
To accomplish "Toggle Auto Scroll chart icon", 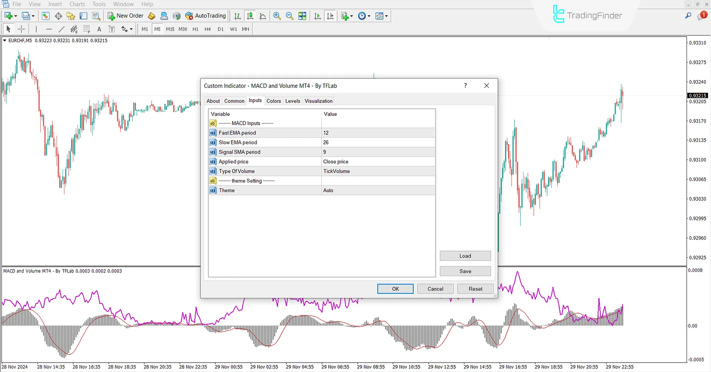I will (x=317, y=16).
